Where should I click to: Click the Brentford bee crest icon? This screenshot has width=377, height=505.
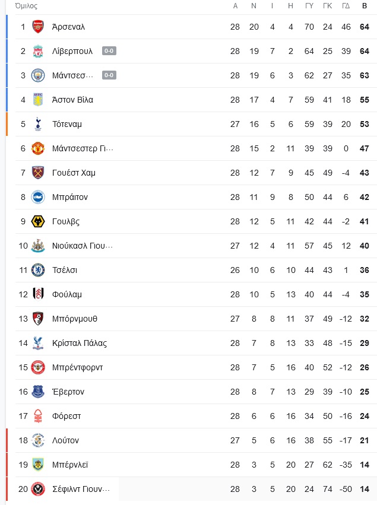(38, 367)
